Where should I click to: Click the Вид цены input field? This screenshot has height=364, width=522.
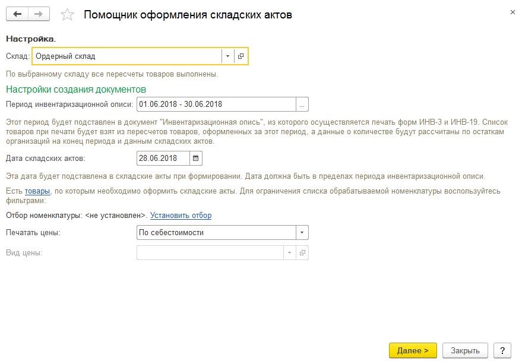pyautogui.click(x=210, y=253)
